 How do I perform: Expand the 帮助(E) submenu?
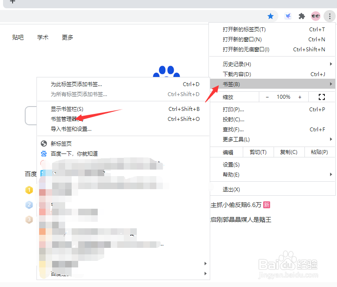pos(272,175)
